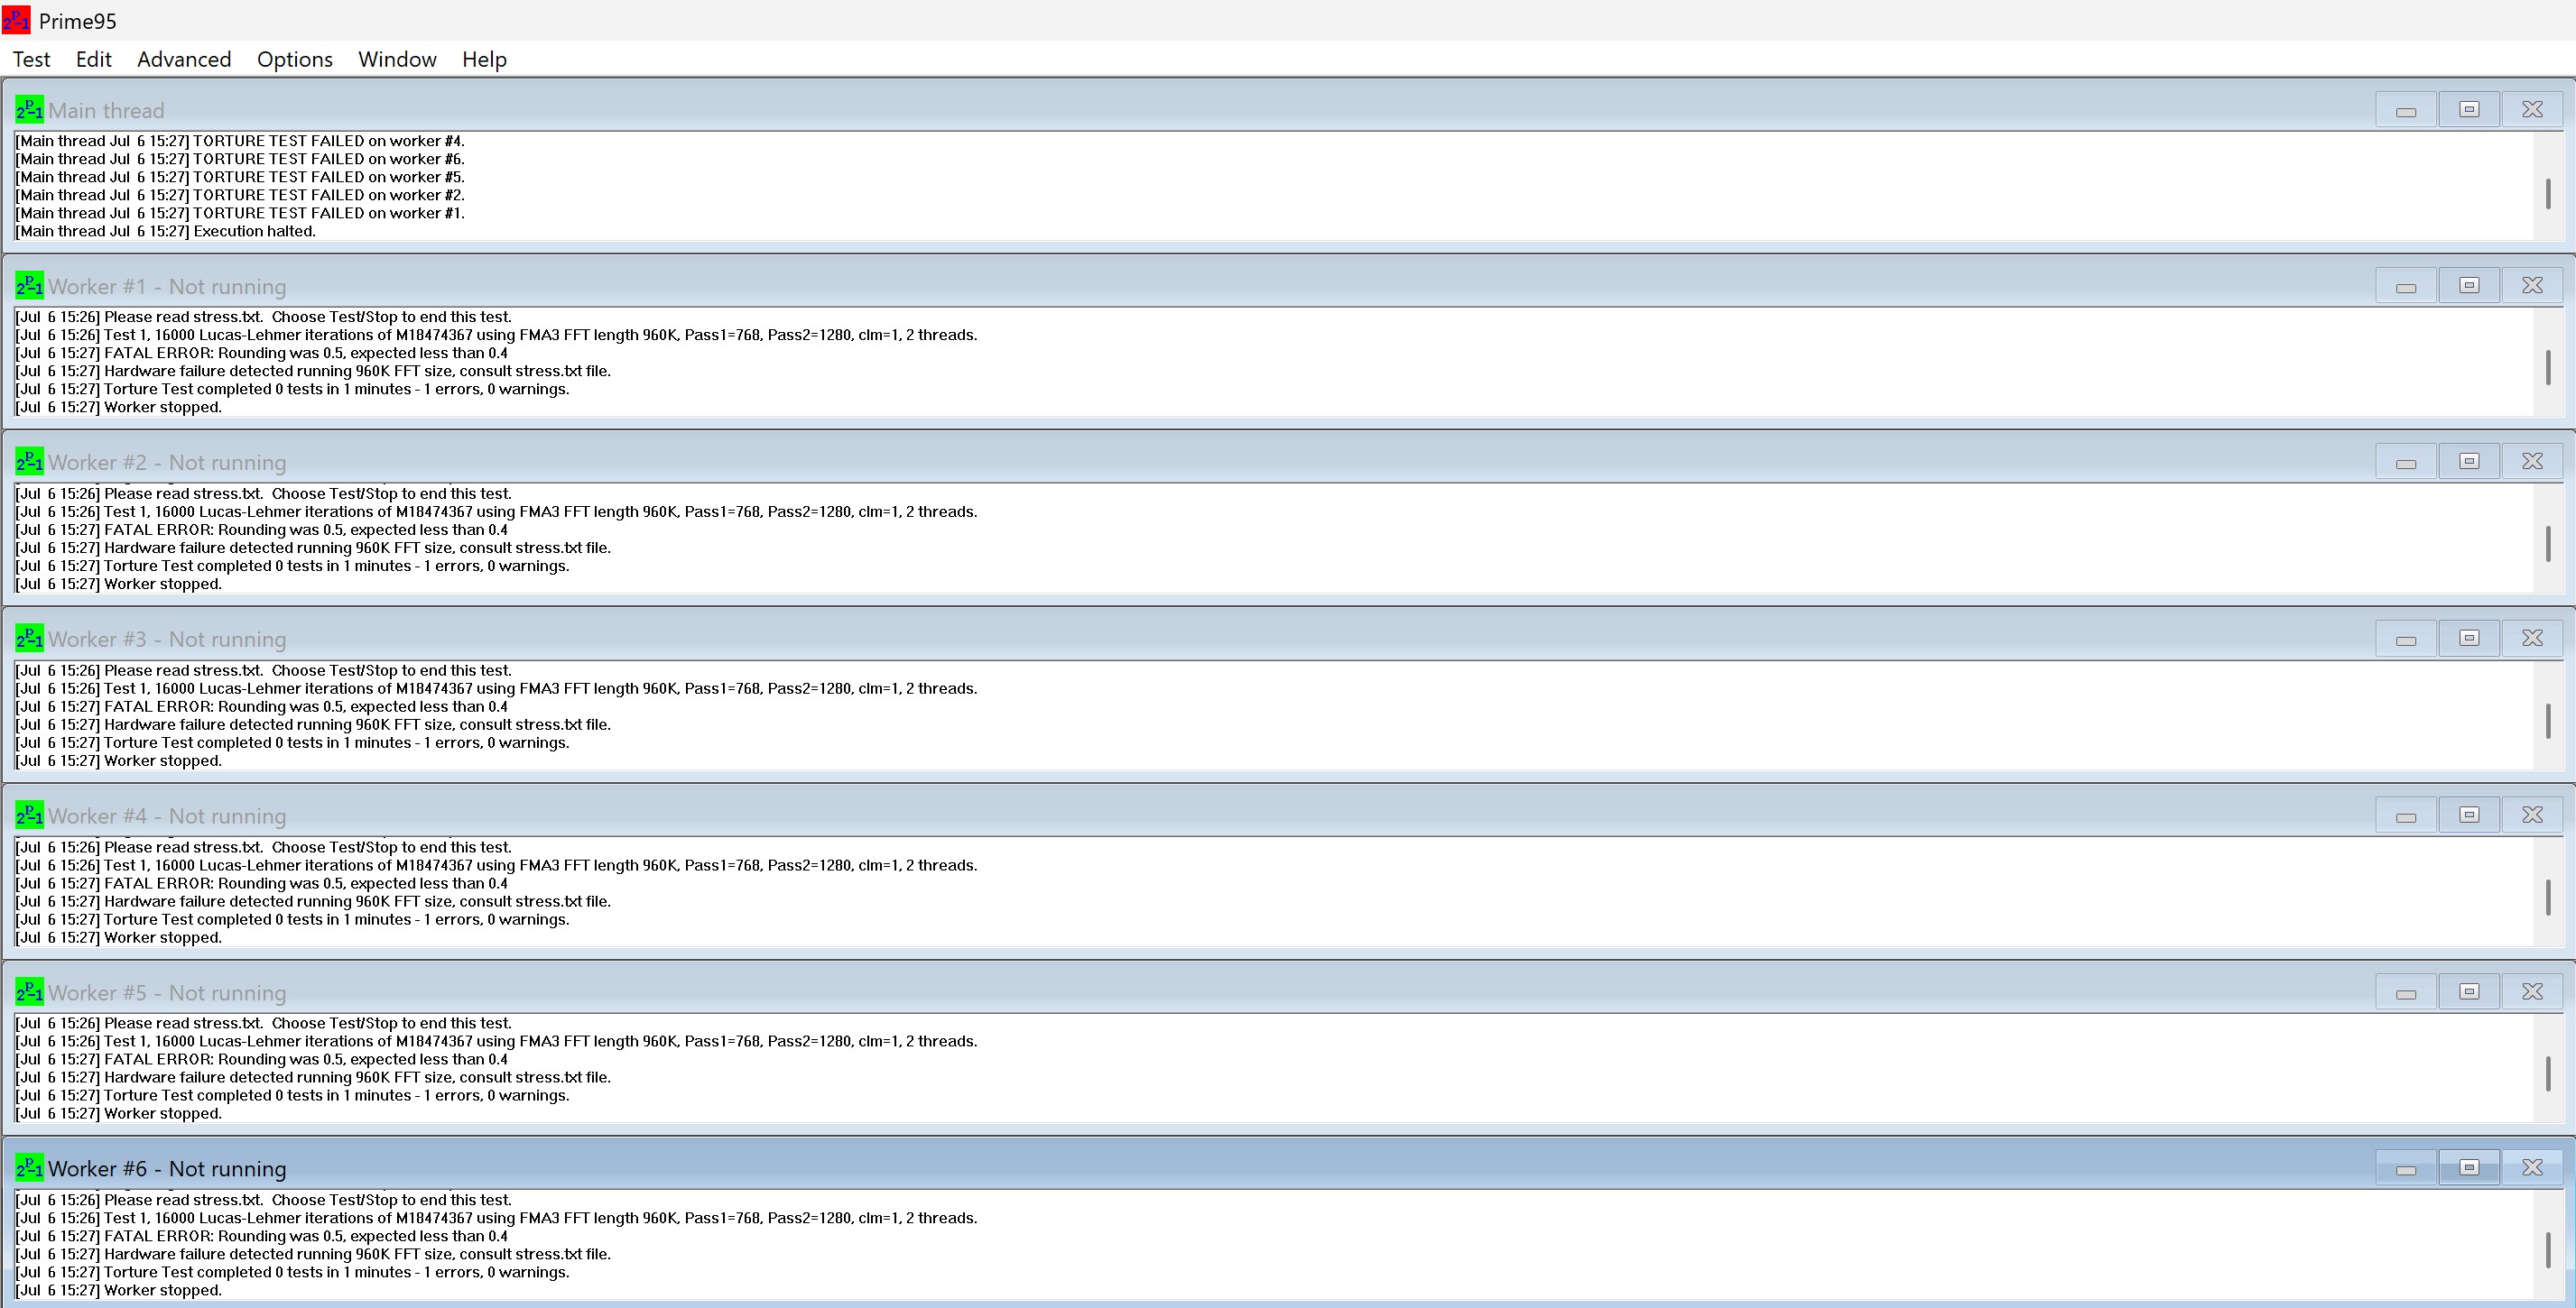Close the Worker #5 window
2576x1308 pixels.
[2532, 992]
